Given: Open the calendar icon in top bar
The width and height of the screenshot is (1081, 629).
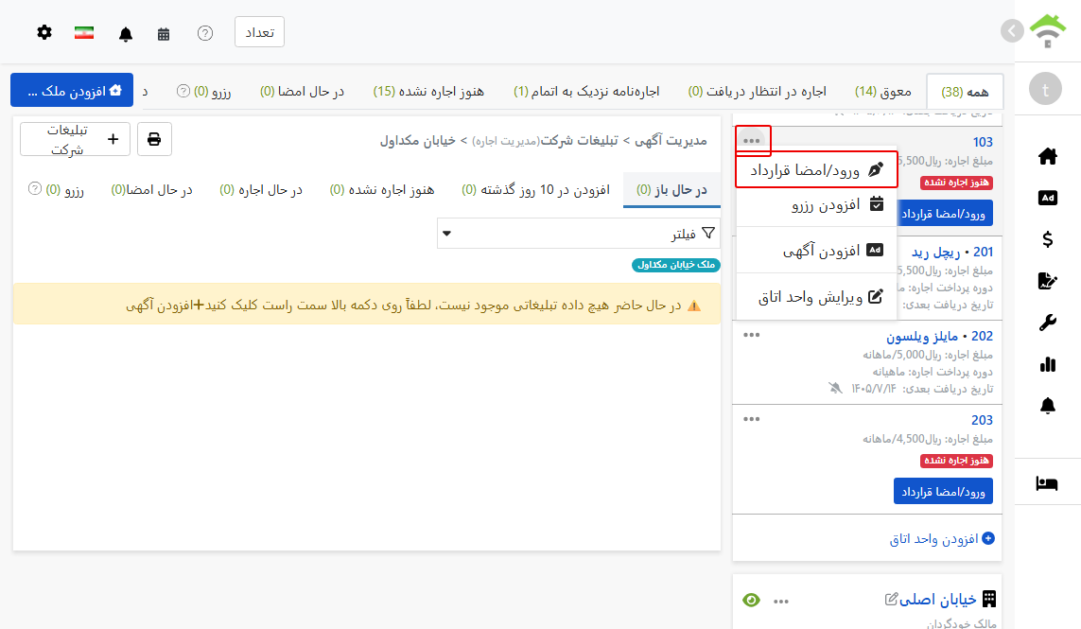Looking at the screenshot, I should click(x=164, y=34).
